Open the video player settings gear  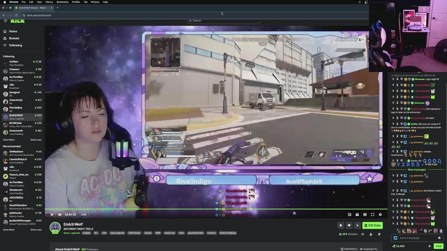[x=380, y=214]
